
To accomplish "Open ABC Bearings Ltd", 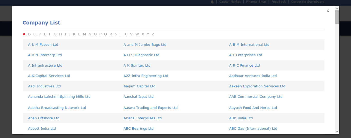I will tap(138, 129).
